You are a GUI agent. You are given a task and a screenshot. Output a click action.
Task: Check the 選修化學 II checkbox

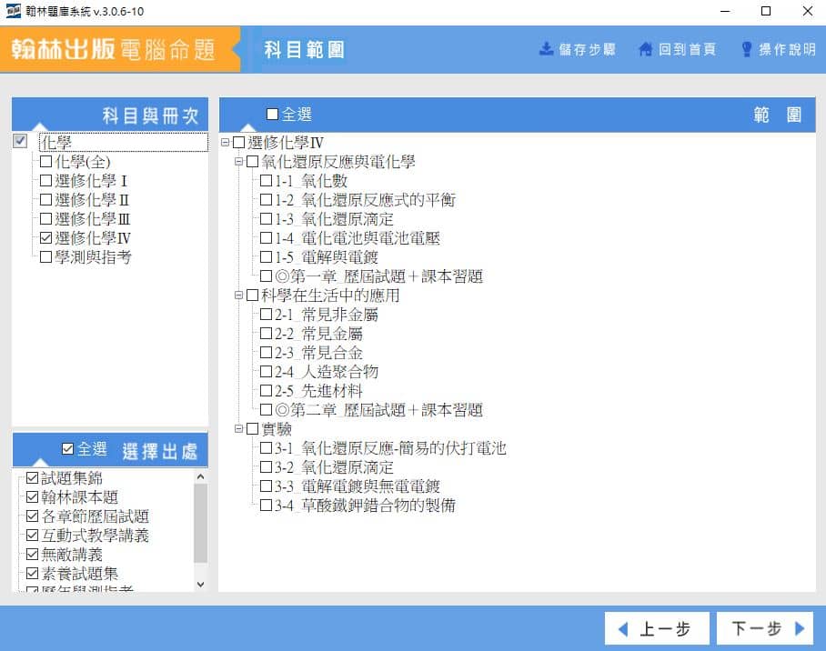coord(45,200)
